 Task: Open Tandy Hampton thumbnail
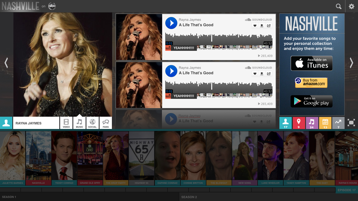coord(296,158)
